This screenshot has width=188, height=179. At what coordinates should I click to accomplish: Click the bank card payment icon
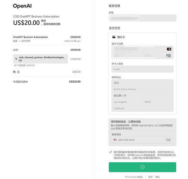point(114,37)
